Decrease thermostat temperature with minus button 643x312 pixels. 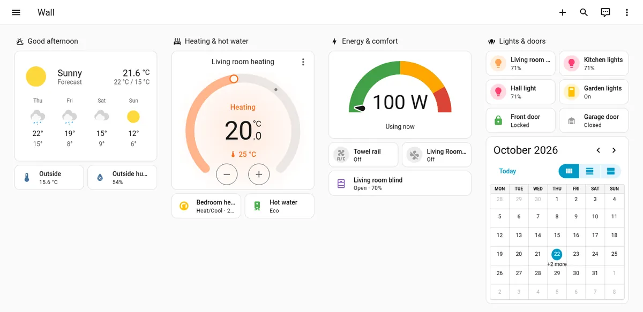click(x=227, y=174)
